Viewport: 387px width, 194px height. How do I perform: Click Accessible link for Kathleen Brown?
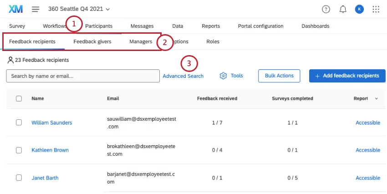point(368,150)
